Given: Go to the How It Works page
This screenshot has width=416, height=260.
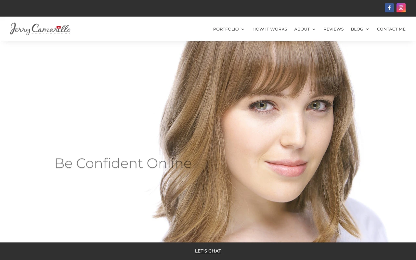Looking at the screenshot, I should pyautogui.click(x=269, y=29).
